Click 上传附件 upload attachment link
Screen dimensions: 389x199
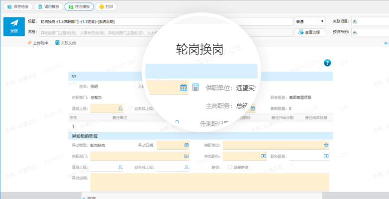[37, 43]
